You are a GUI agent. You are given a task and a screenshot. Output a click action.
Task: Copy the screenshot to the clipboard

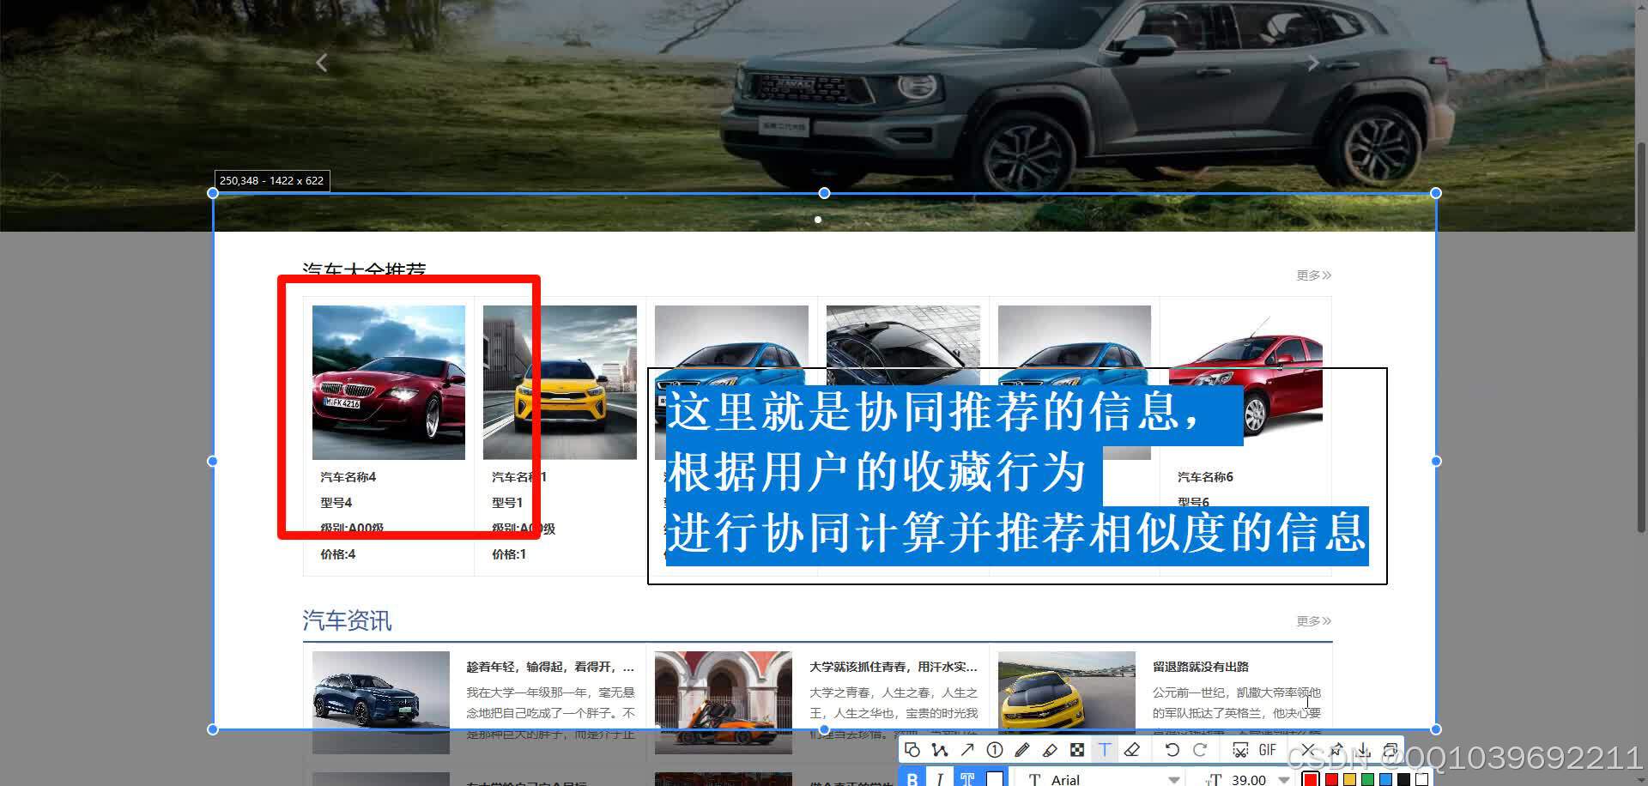1391,750
